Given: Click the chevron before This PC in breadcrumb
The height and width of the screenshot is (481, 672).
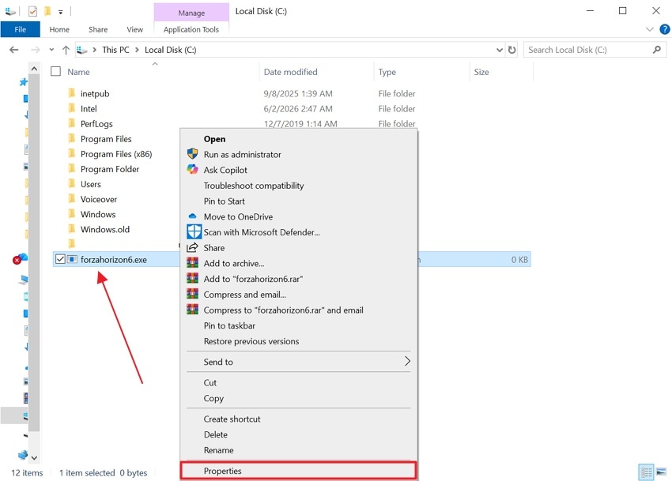Looking at the screenshot, I should 94,50.
